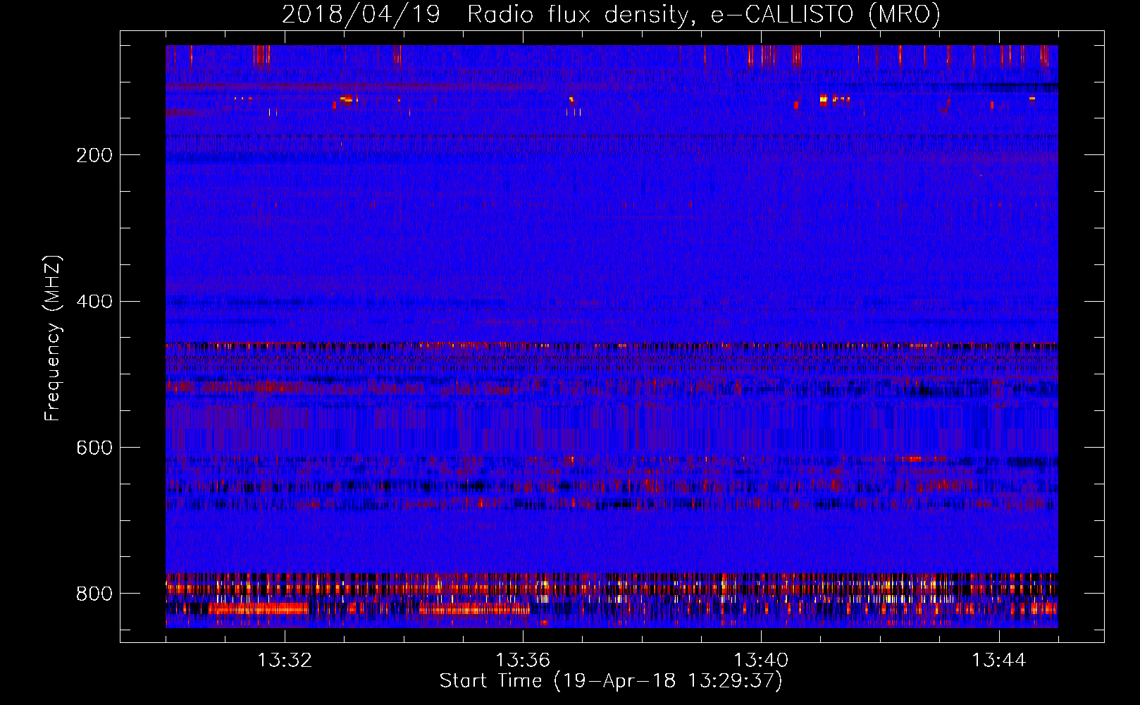1140x705 pixels.
Task: Click the 13:40 time tick label
Action: [761, 661]
